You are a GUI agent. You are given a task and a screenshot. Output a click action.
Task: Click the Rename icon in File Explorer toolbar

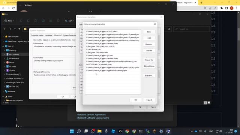click(x=43, y=21)
